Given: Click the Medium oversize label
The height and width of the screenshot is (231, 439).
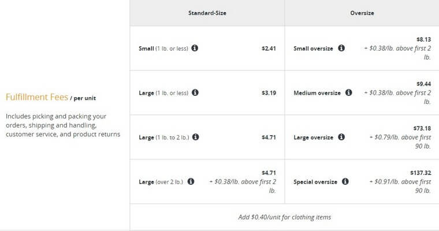Looking at the screenshot, I should (317, 93).
